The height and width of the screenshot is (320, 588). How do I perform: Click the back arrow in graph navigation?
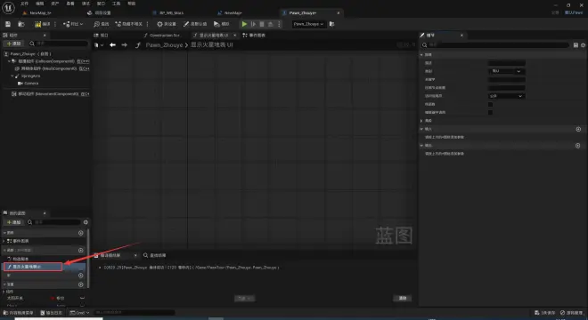coord(112,45)
